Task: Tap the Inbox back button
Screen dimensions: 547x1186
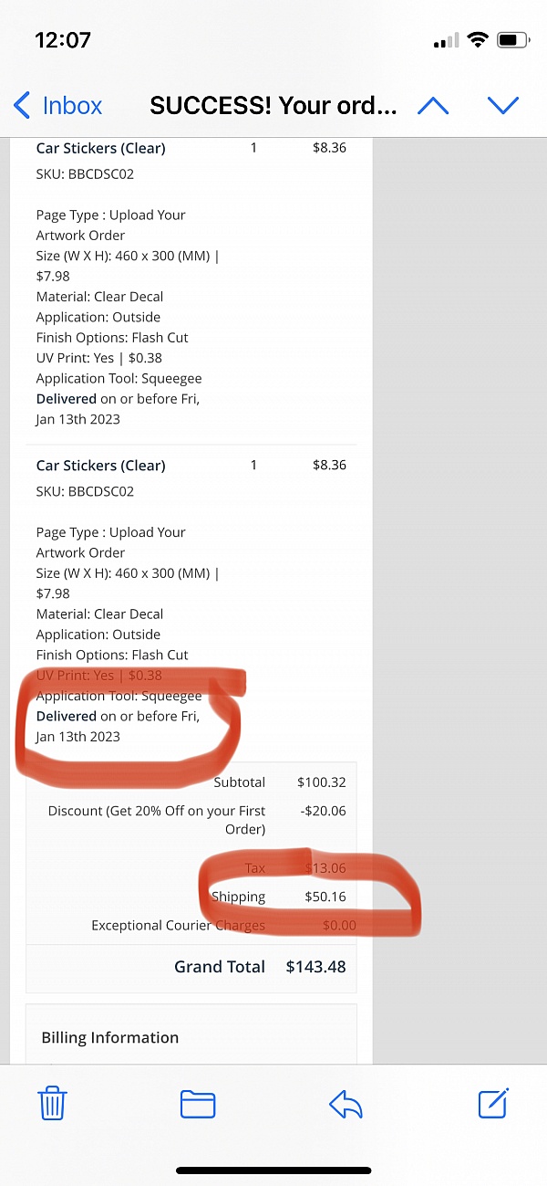Action: point(57,105)
